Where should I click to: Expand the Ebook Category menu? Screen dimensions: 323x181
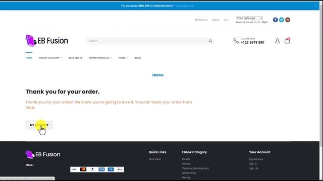[50, 58]
